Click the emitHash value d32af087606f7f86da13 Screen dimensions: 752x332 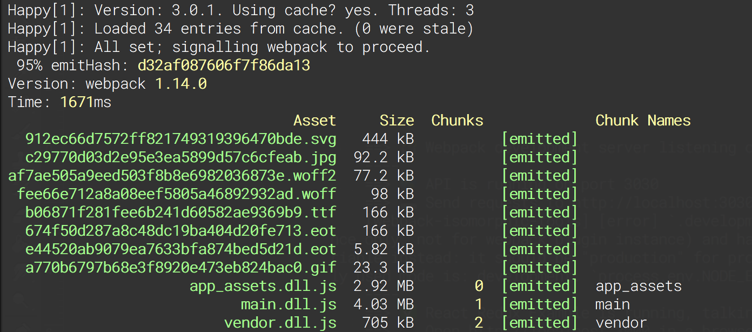224,65
